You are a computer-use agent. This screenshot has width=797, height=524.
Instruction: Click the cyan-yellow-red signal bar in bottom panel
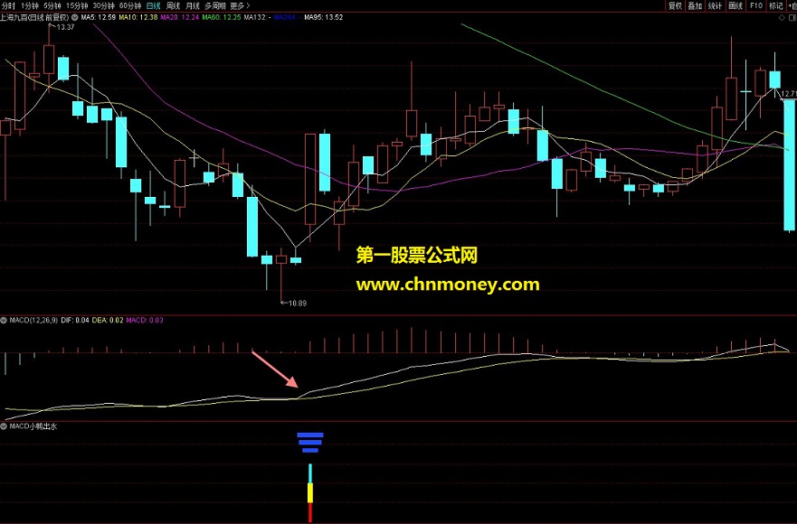(310, 492)
